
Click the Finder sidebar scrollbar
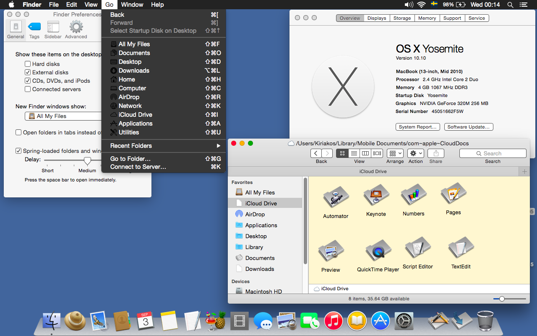(x=305, y=220)
